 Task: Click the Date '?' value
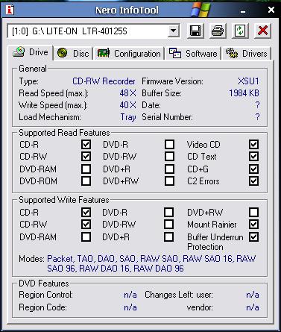pyautogui.click(x=257, y=105)
